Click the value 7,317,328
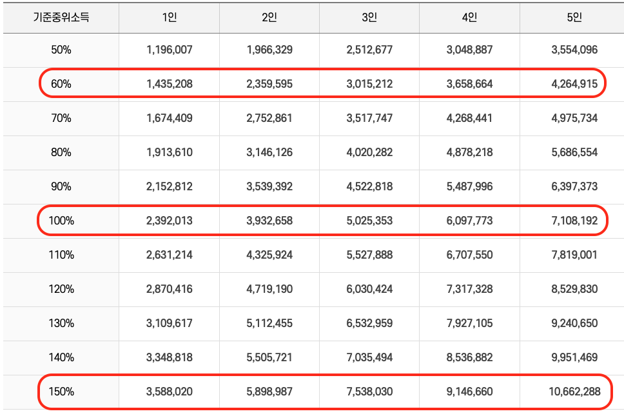 [469, 289]
